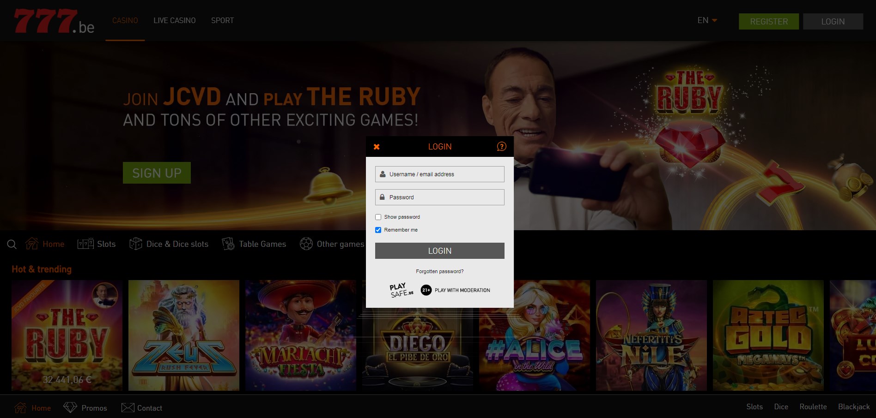Viewport: 876px width, 418px height.
Task: Click Home in the footer bar
Action: pos(32,408)
